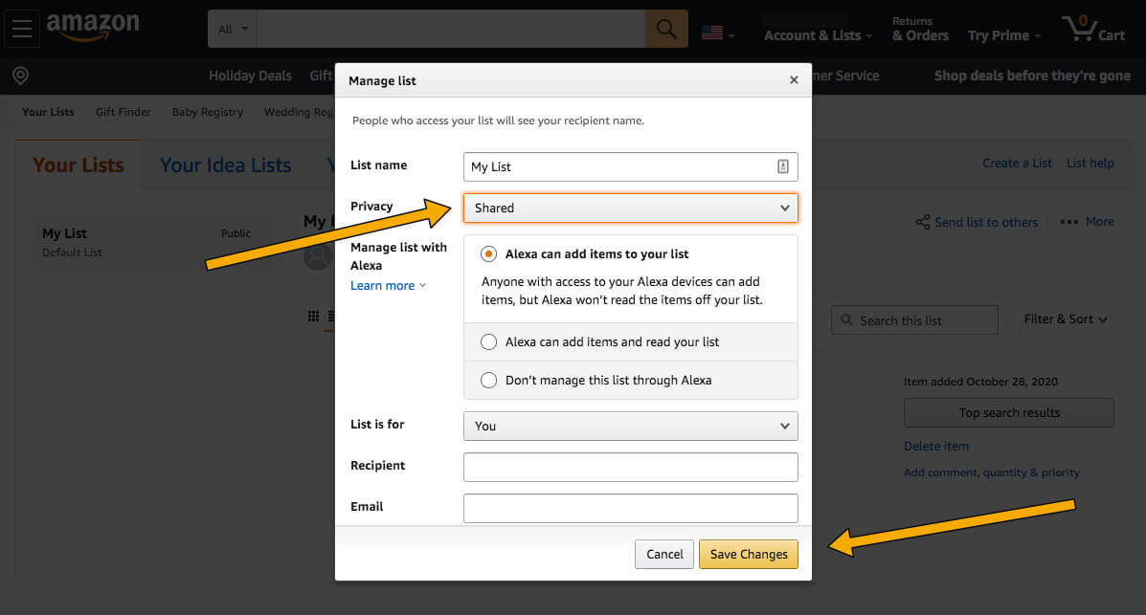
Task: Open the hamburger navigation menu
Action: pyautogui.click(x=22, y=29)
